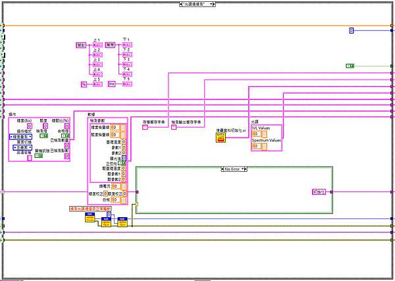
Task: Select the % string constant
Action: click(84, 84)
